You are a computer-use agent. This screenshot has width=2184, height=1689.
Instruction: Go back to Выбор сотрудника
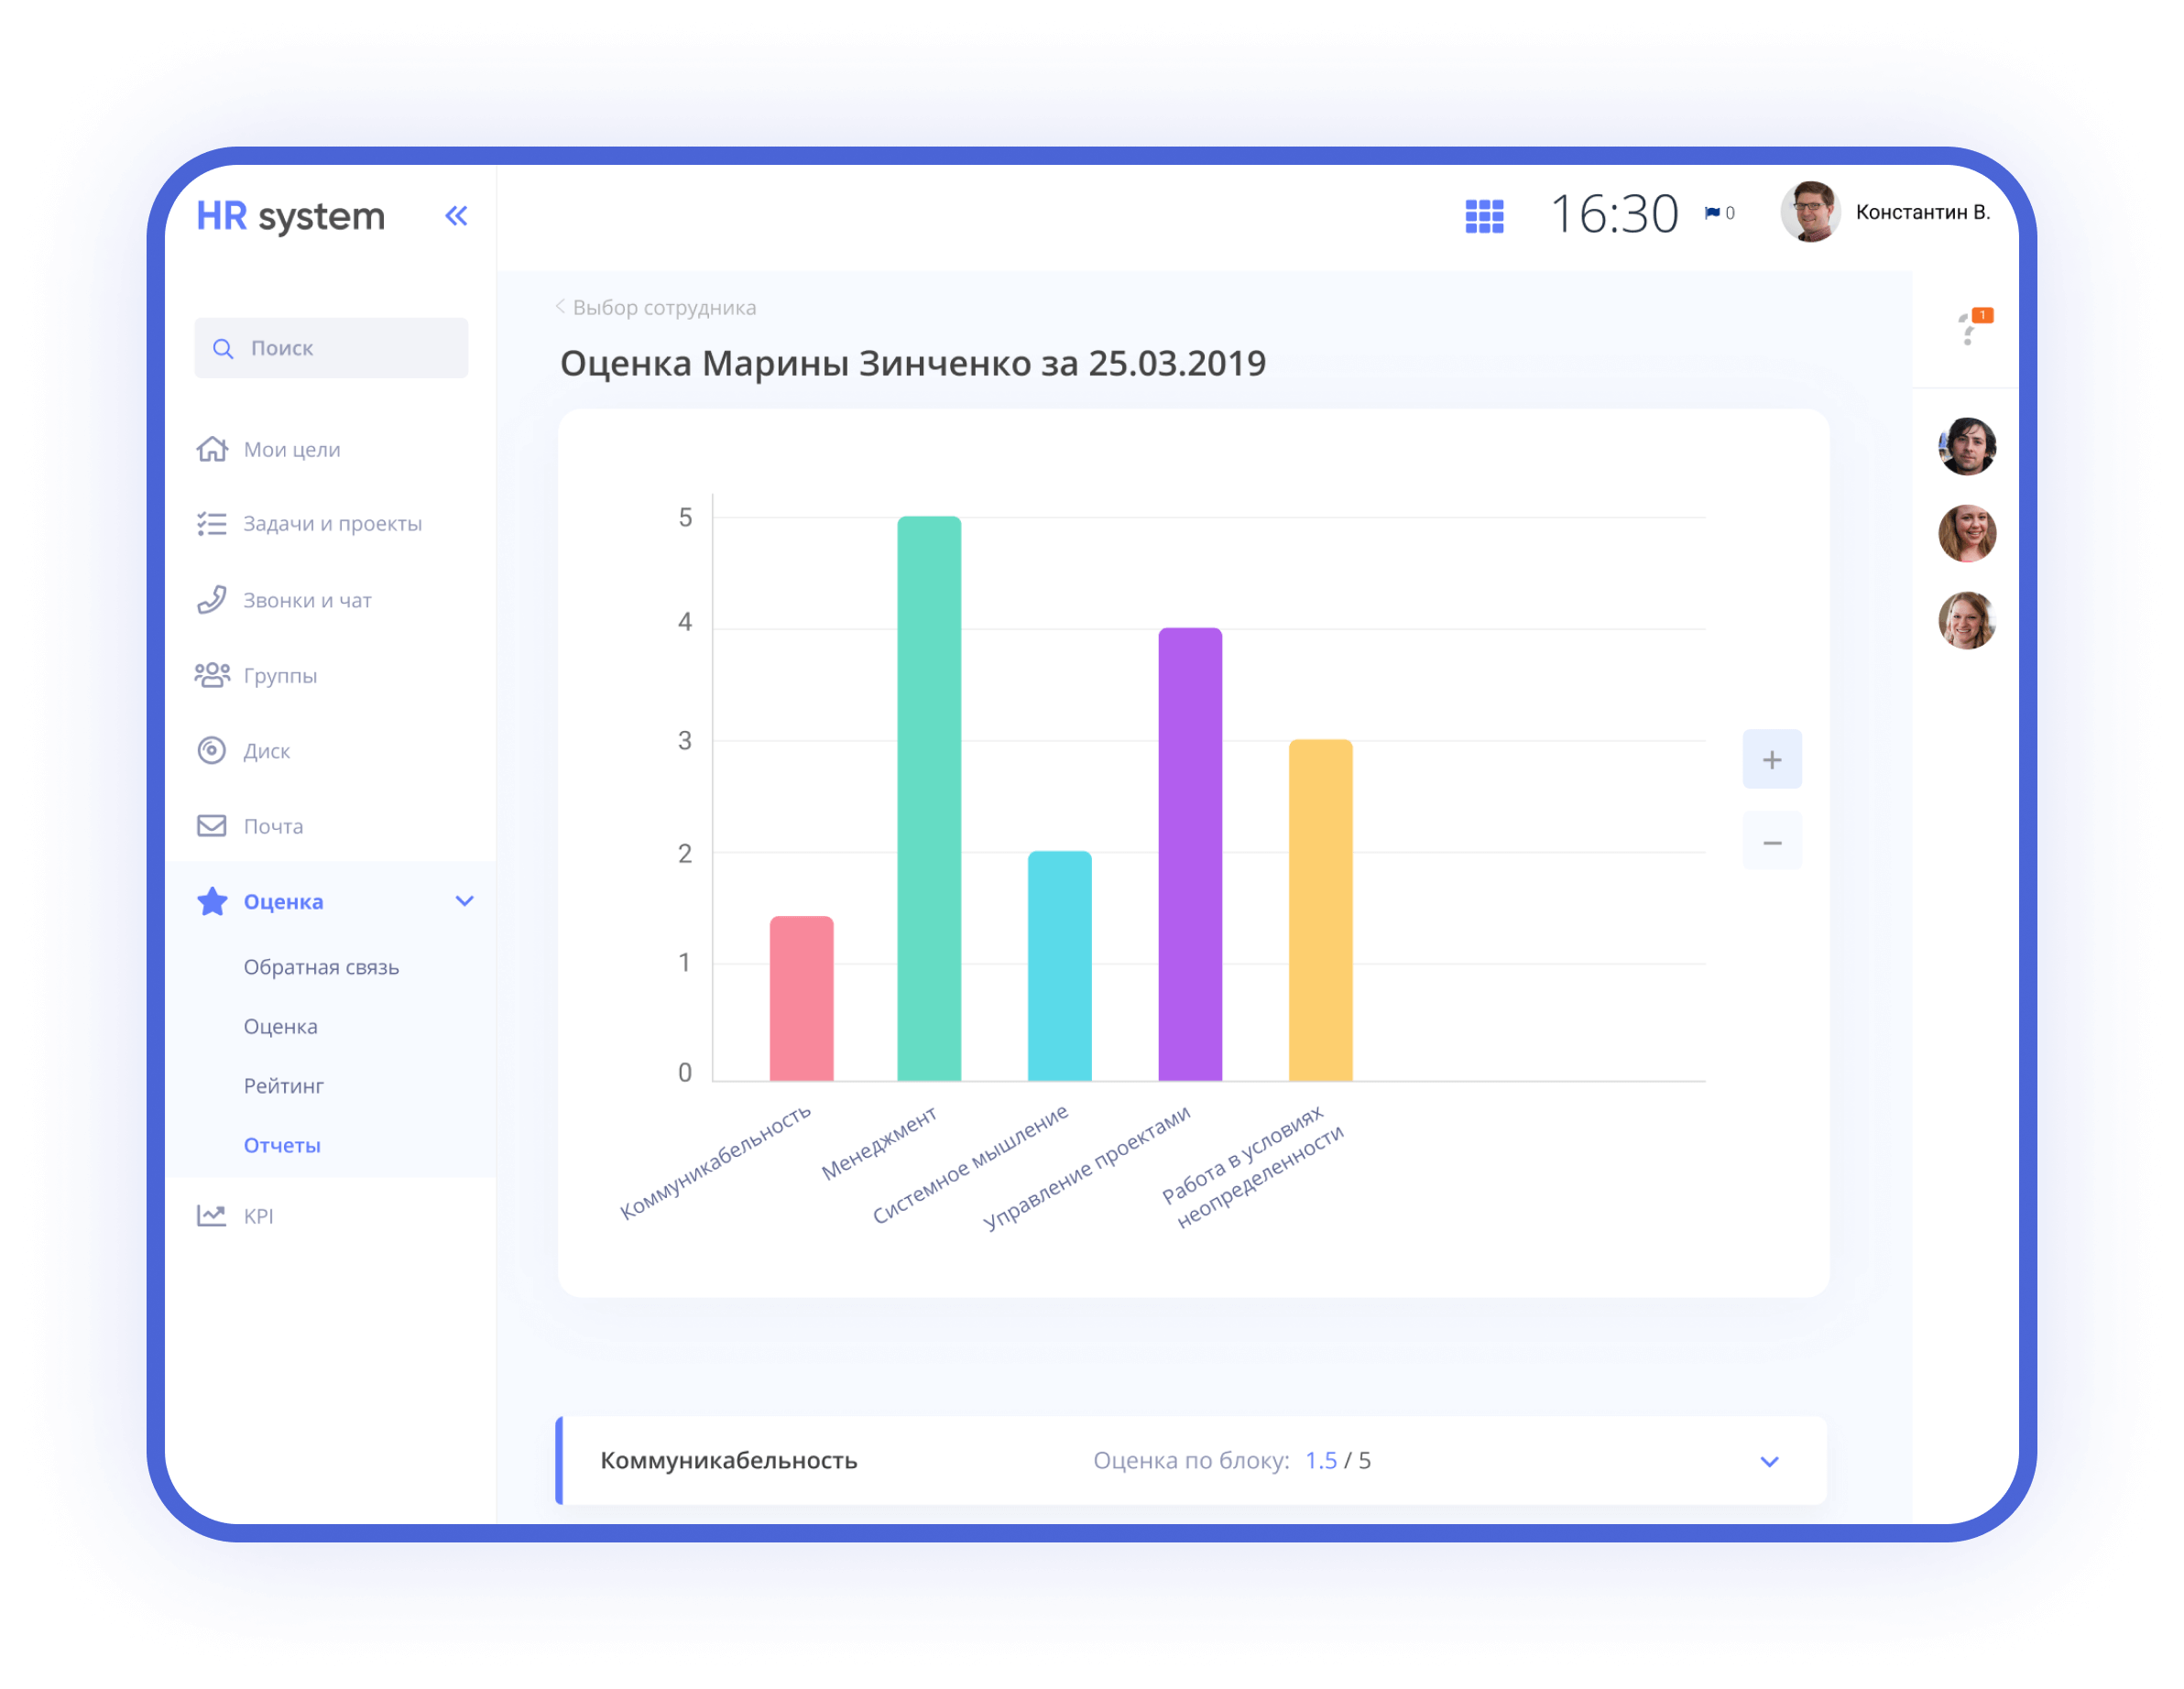658,308
